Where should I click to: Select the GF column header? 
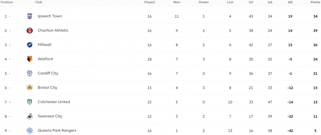[251, 2]
